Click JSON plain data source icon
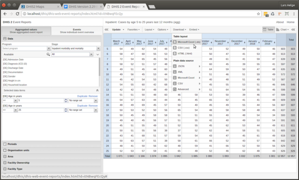 pyautogui.click(x=175, y=66)
